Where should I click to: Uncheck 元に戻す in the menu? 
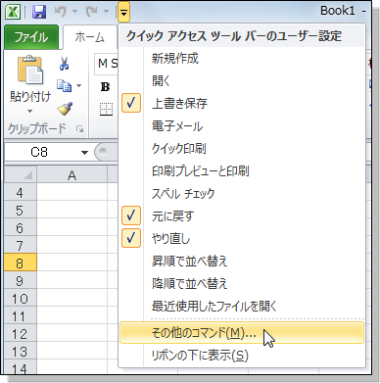pyautogui.click(x=242, y=216)
